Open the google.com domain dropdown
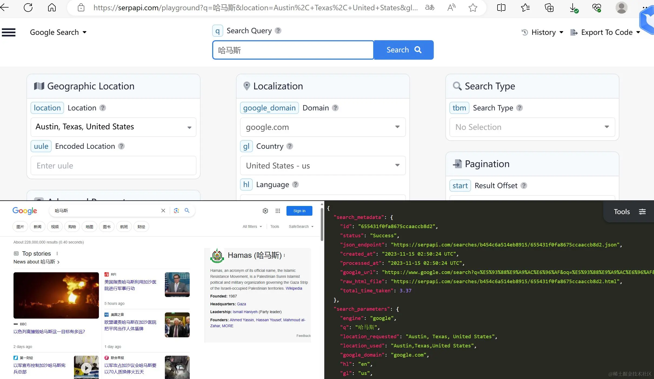 pyautogui.click(x=323, y=127)
